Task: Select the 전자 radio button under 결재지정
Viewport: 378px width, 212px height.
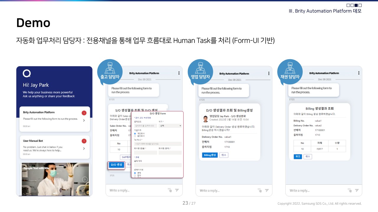Action: [135, 173]
